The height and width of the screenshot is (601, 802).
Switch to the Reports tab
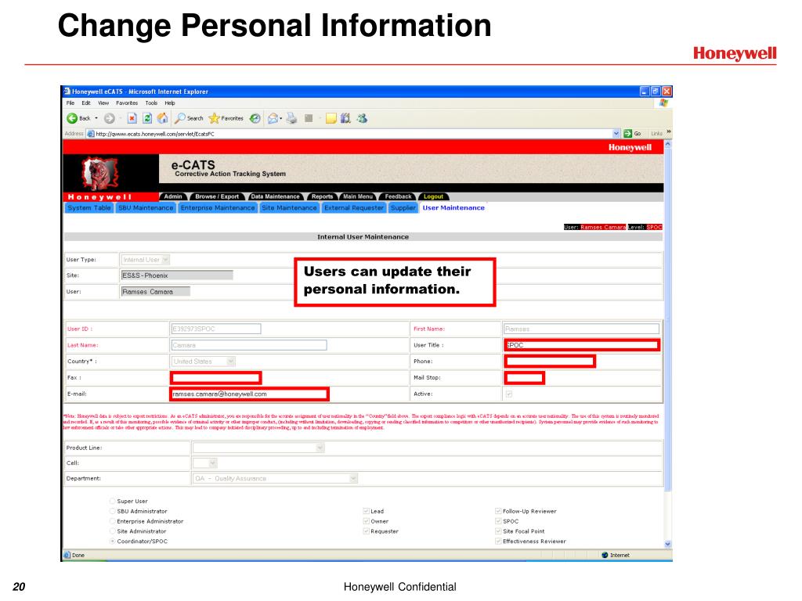322,196
